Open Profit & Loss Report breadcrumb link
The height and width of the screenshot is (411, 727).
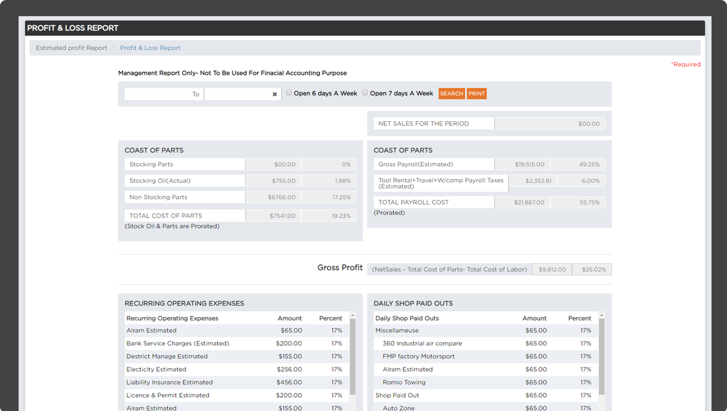[x=150, y=48]
